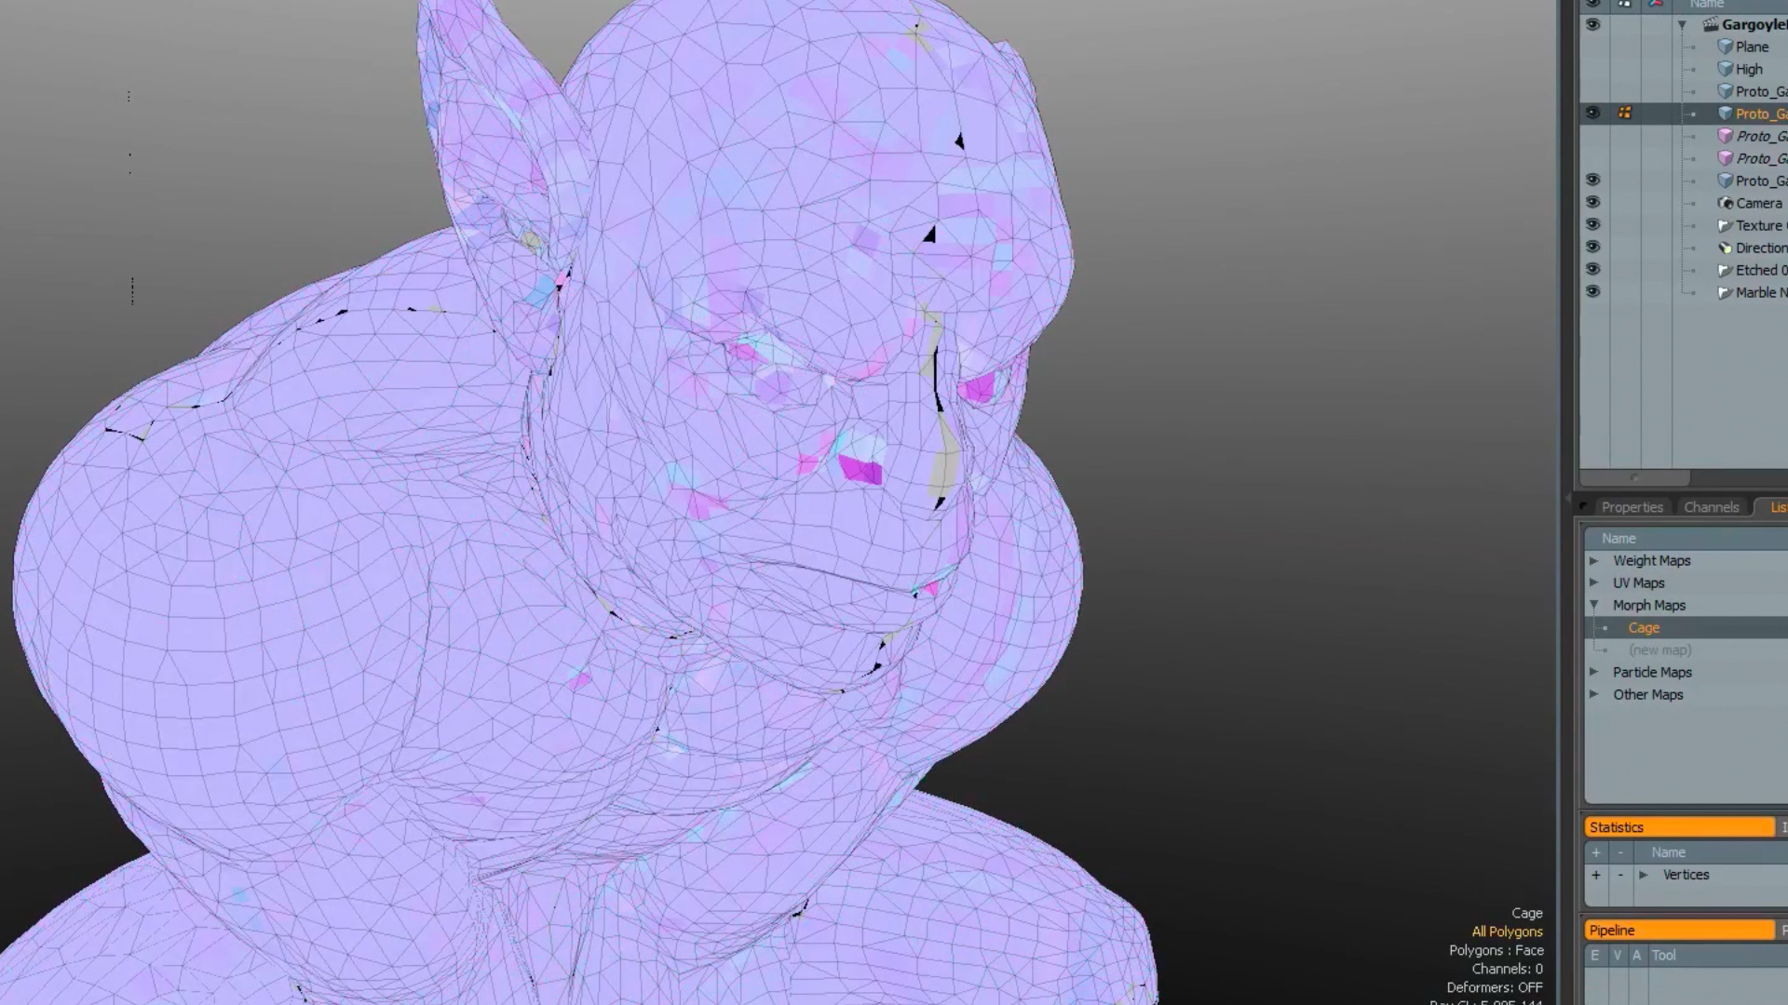This screenshot has width=1788, height=1005.
Task: Click the Marble texture layer icon
Action: 1725,291
